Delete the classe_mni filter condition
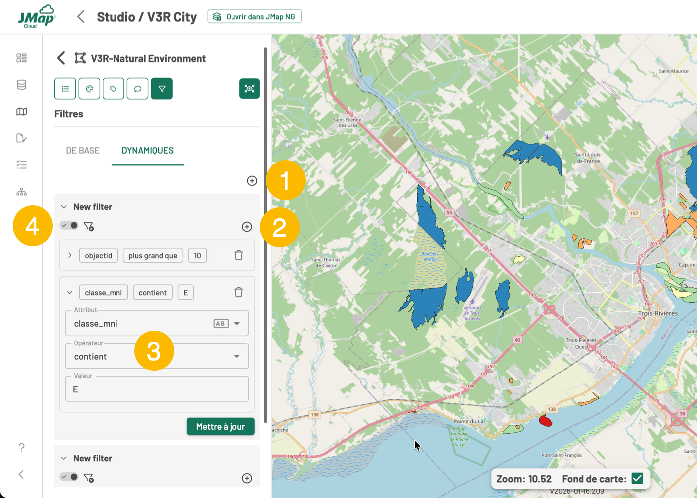 click(239, 292)
